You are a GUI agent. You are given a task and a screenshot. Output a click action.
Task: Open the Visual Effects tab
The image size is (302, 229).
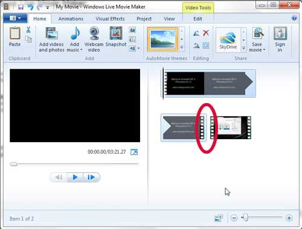pyautogui.click(x=110, y=19)
